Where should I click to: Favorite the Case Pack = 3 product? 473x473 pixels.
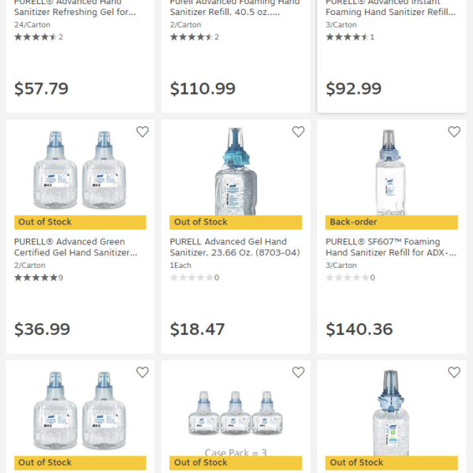(x=298, y=372)
